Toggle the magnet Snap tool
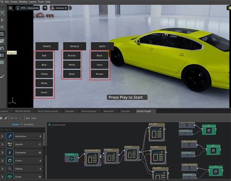The height and width of the screenshot is (181, 231). pos(2,48)
